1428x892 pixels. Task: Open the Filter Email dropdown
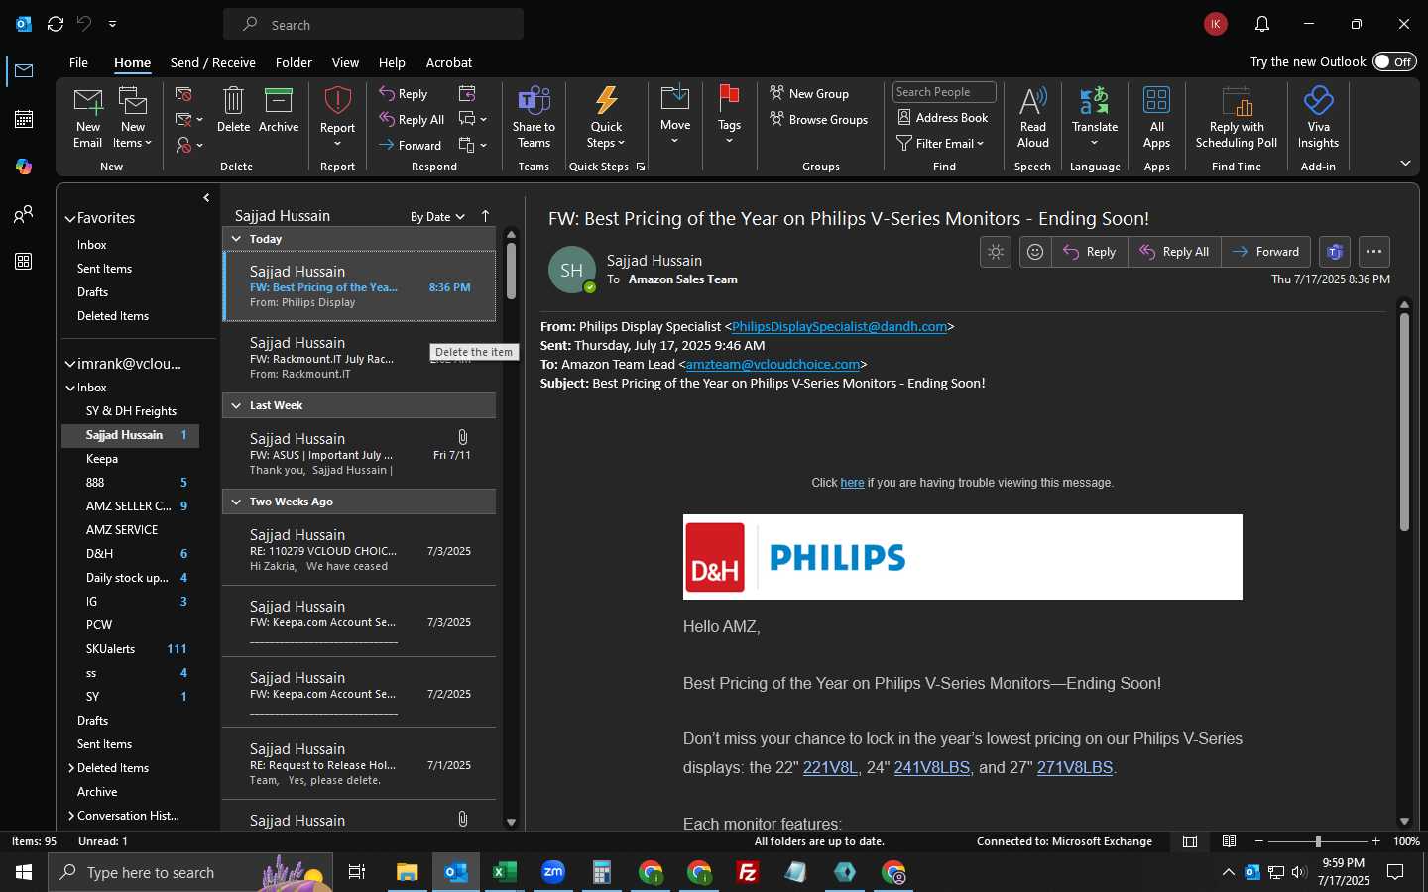pos(940,144)
